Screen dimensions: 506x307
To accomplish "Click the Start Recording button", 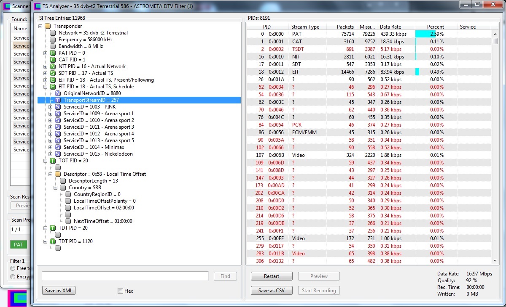I will [x=319, y=291].
